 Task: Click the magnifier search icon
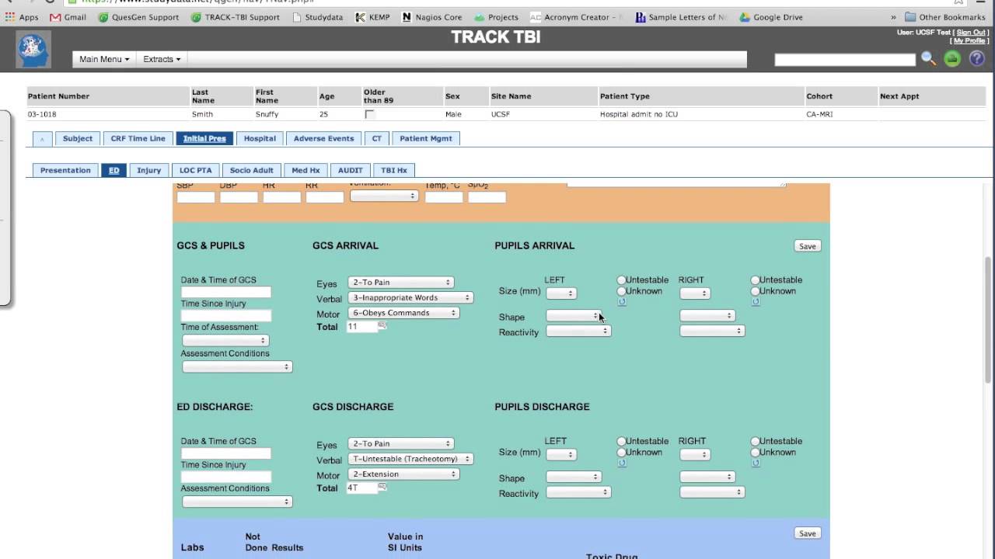click(x=928, y=58)
